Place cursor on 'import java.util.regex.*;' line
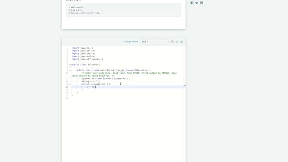288x162 pixels. tap(87, 59)
